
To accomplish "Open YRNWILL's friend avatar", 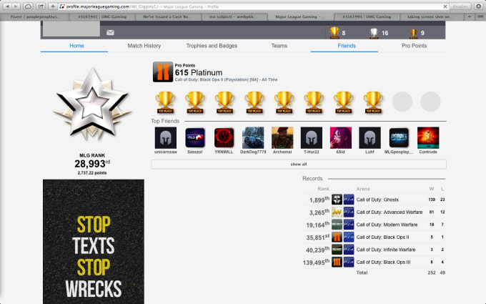I will click(x=224, y=138).
